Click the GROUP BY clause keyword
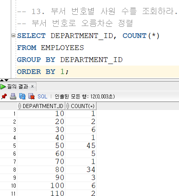179x196 pixels. (x=36, y=60)
